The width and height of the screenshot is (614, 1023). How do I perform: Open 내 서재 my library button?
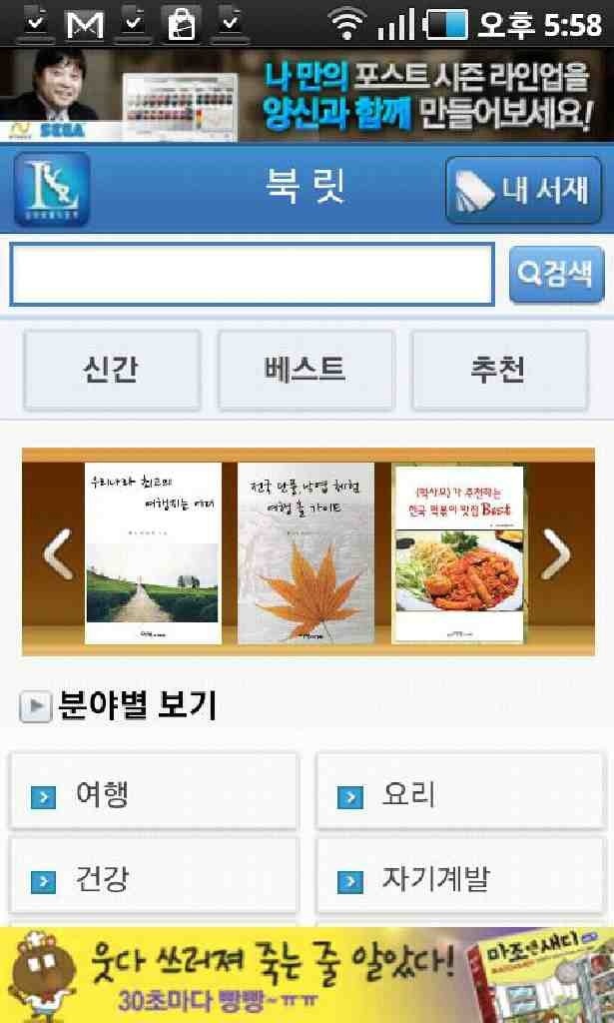point(523,190)
